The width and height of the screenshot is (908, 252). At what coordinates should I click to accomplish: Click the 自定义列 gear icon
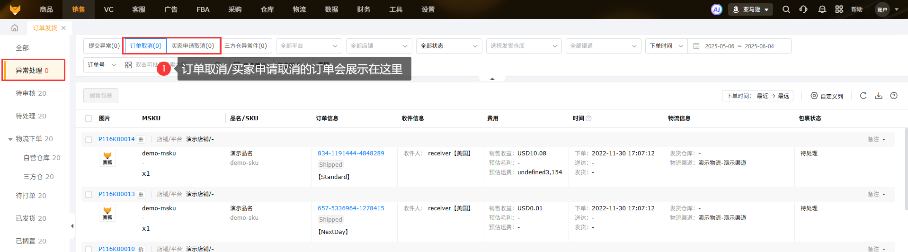814,96
